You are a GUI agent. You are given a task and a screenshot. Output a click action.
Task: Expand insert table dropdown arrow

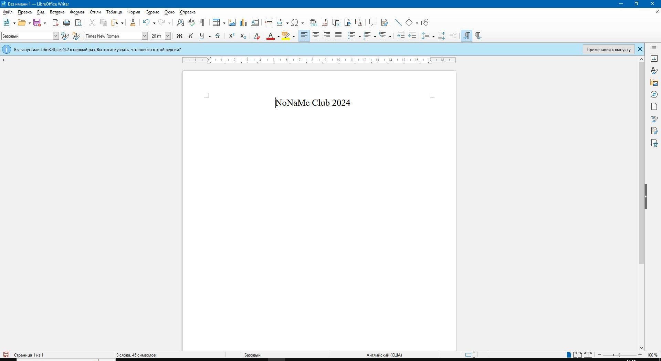point(224,23)
